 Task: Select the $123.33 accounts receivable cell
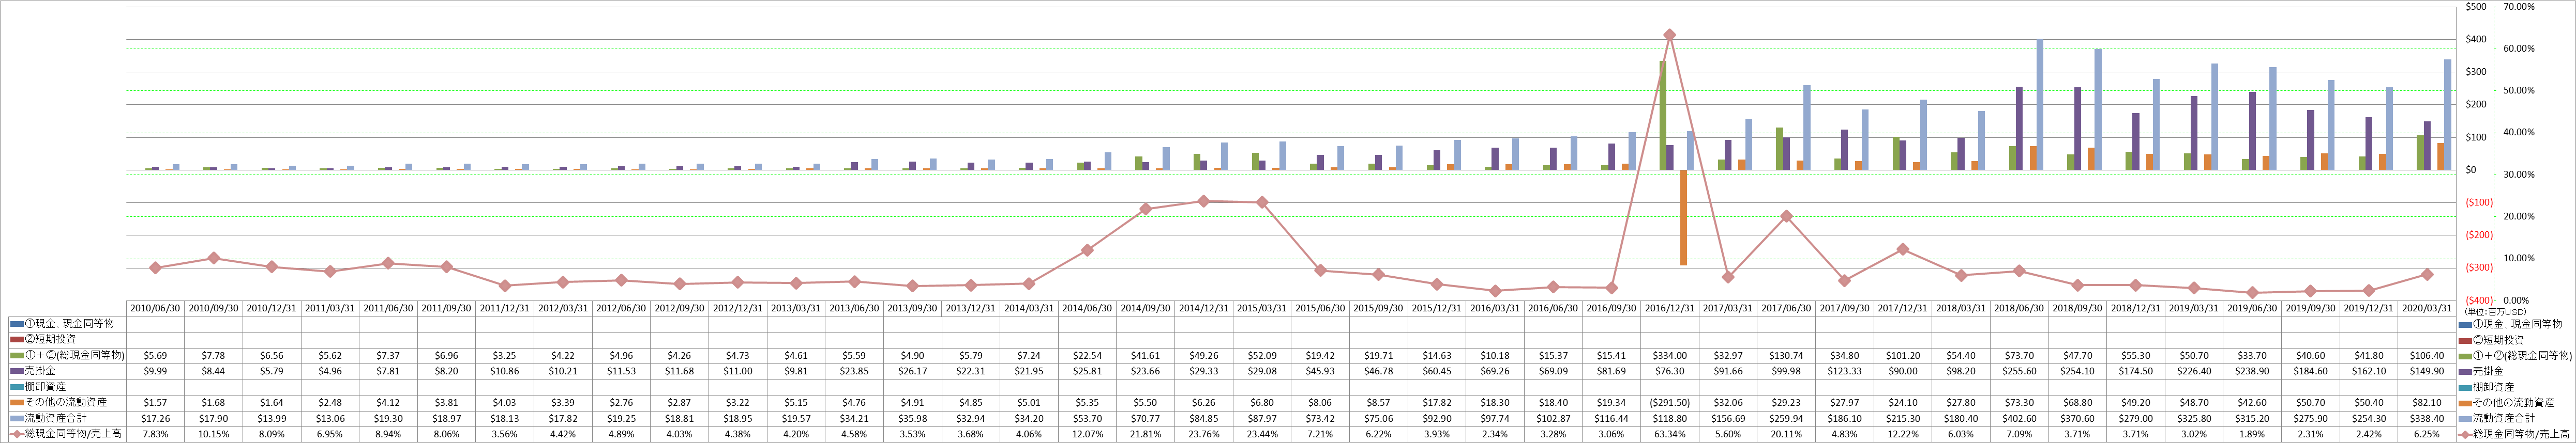point(1845,371)
